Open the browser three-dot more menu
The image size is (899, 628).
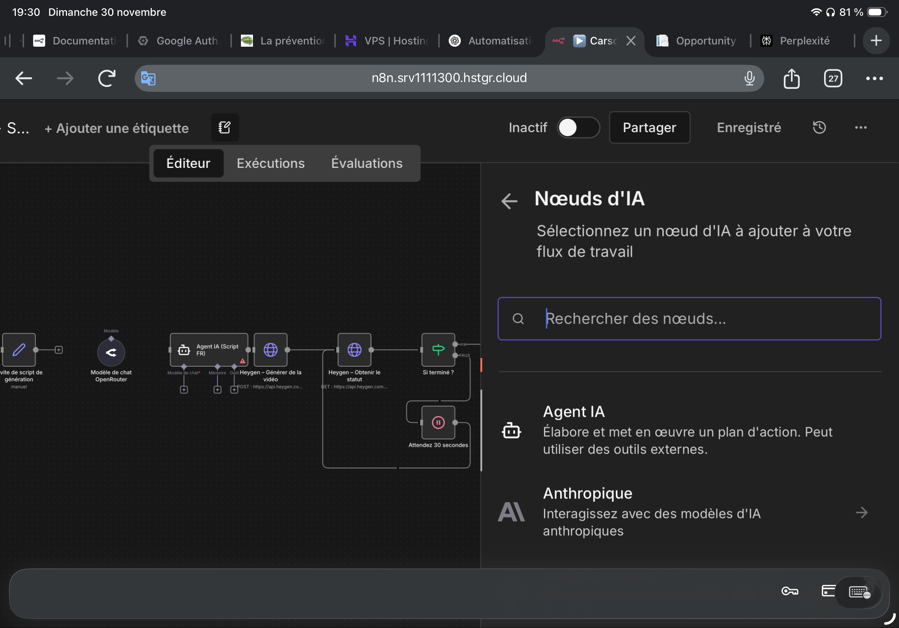tap(874, 78)
